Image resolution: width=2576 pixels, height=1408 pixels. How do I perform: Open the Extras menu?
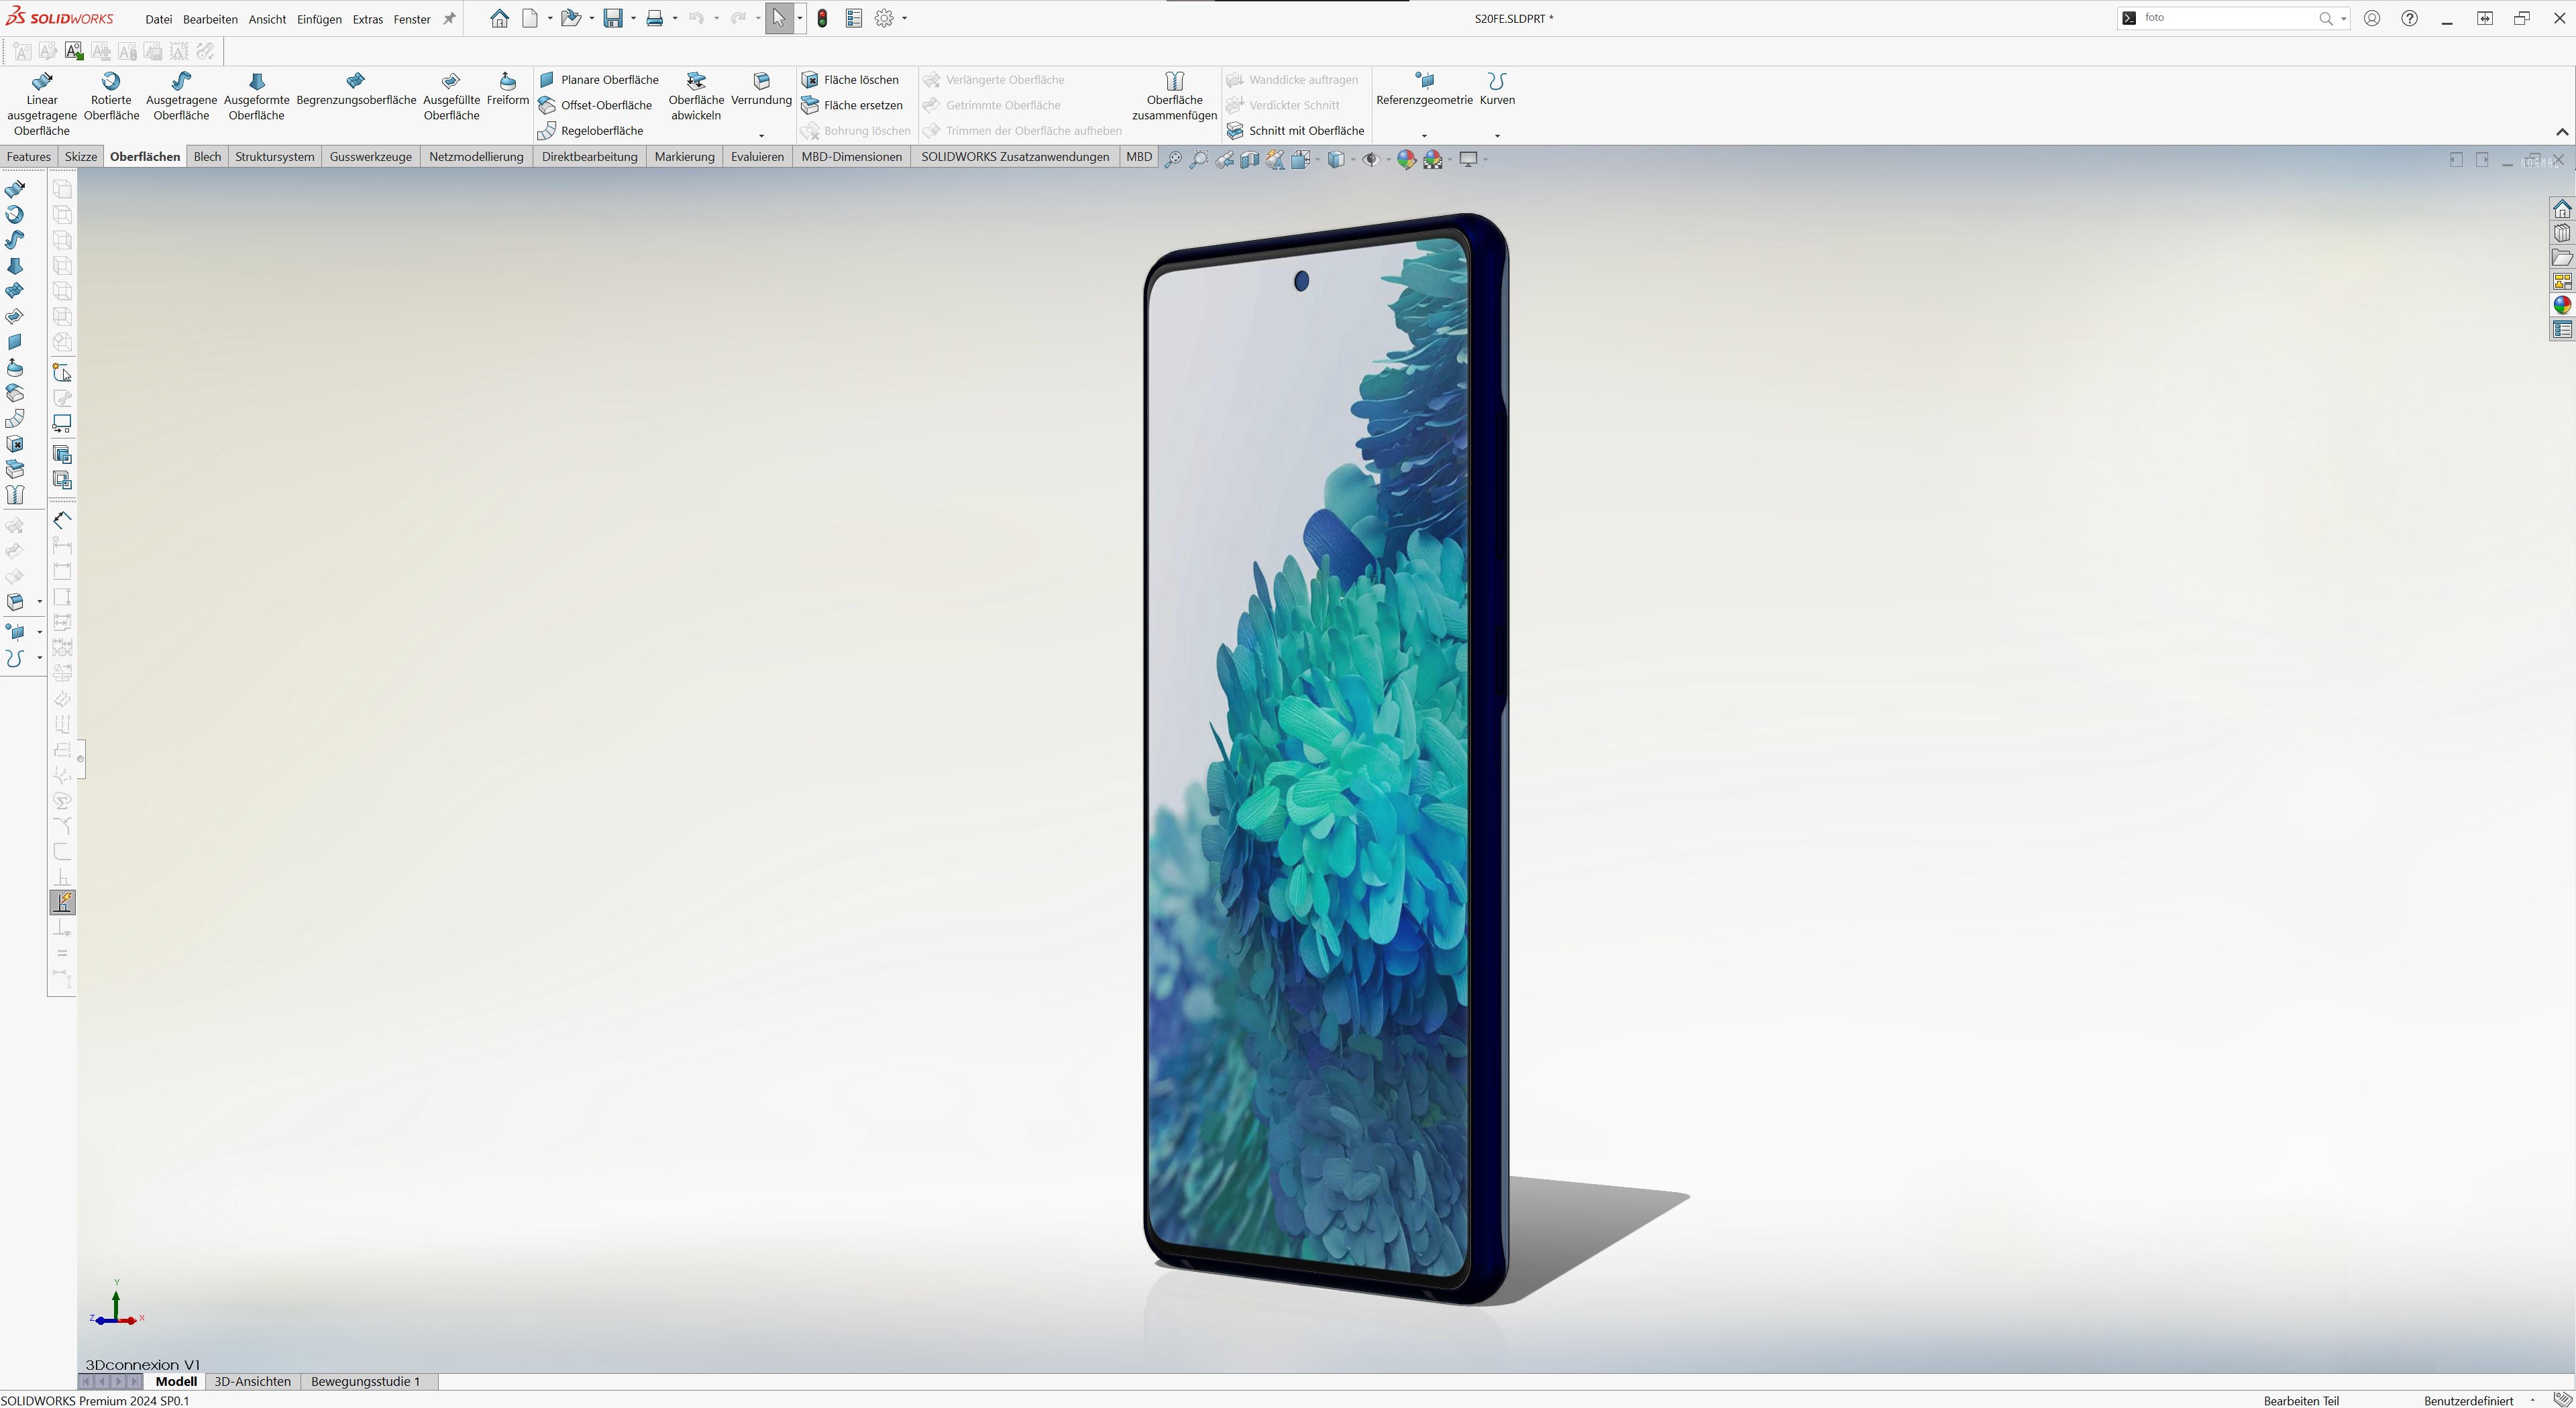pos(367,19)
